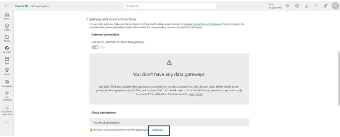340x137 pixels.
Task: Go to Home in the sidebar
Action: coord(7,16)
